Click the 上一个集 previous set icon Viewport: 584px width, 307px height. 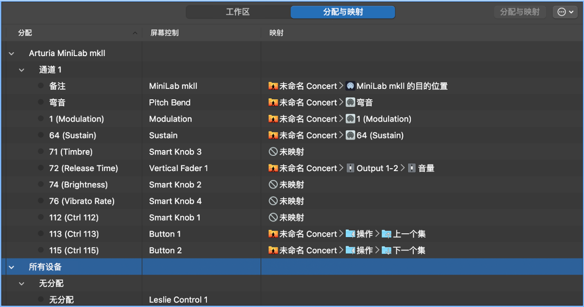click(386, 234)
